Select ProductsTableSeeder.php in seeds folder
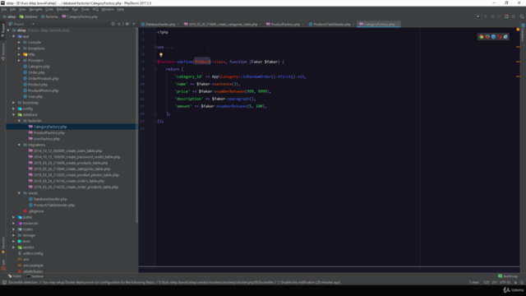 pyautogui.click(x=54, y=205)
